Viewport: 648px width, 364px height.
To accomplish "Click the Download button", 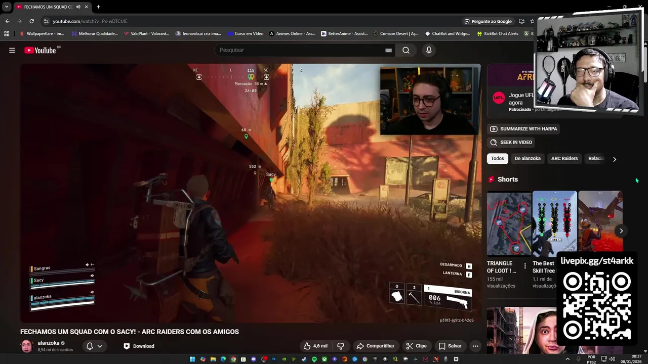I will (139, 346).
